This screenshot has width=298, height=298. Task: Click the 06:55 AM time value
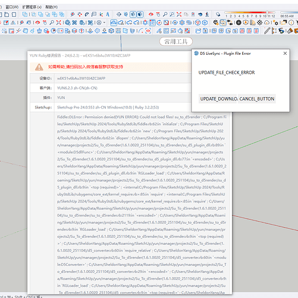287,16
